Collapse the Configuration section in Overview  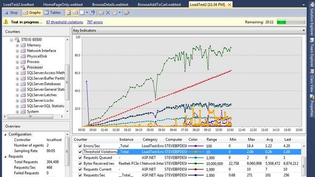tap(5, 134)
